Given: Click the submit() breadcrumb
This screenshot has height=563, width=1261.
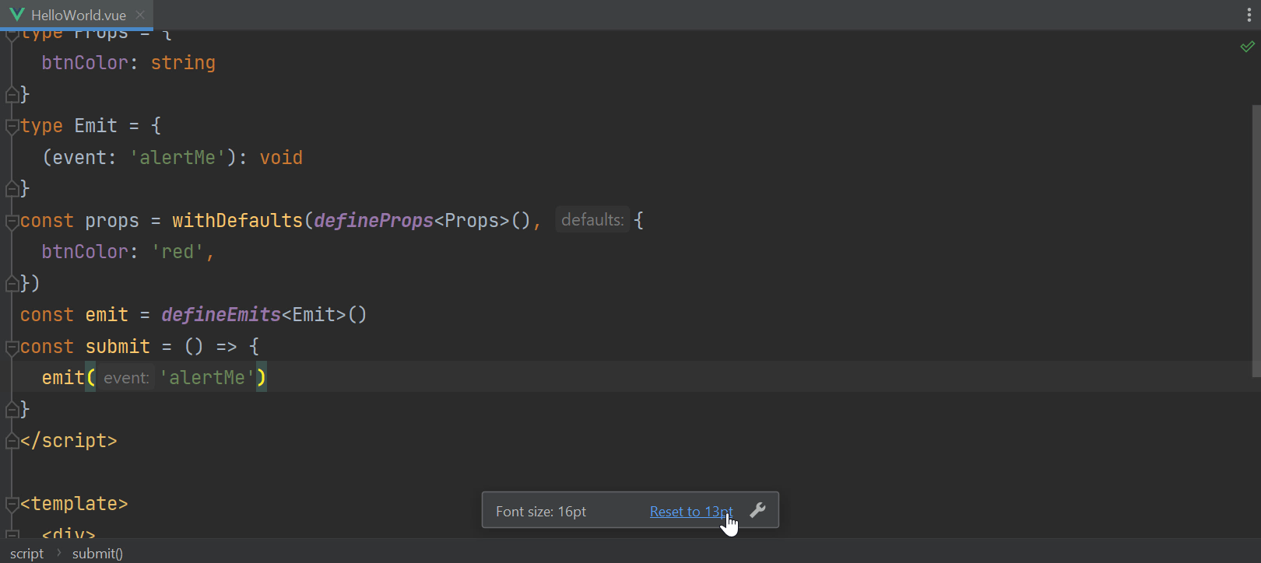Looking at the screenshot, I should (x=97, y=554).
